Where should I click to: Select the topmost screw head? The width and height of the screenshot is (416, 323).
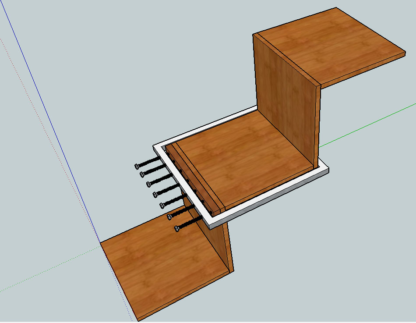(137, 166)
